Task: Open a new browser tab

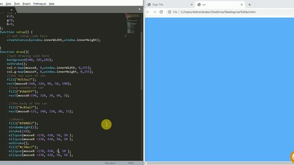Action: point(249,5)
